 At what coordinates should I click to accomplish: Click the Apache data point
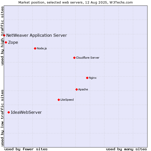click(x=77, y=89)
